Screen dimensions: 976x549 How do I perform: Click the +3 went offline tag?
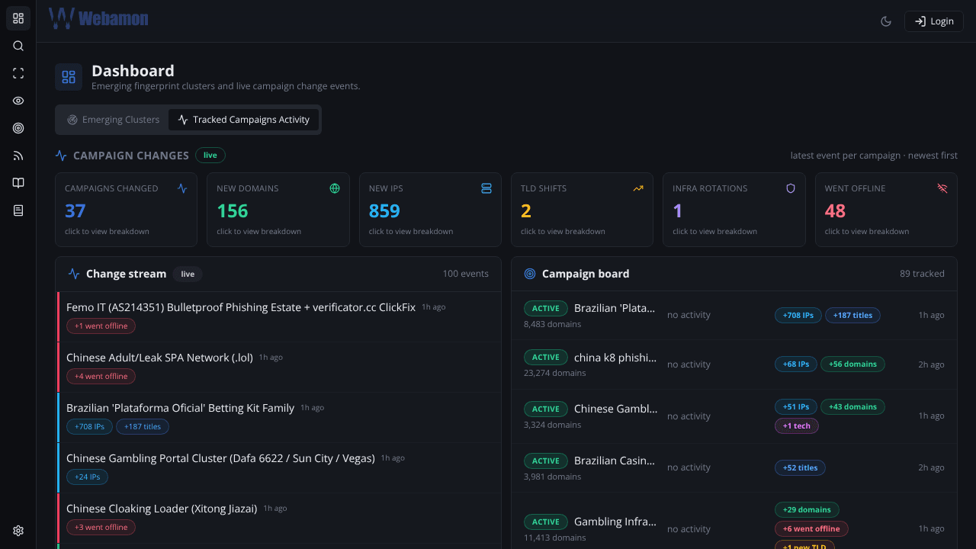pyautogui.click(x=101, y=527)
